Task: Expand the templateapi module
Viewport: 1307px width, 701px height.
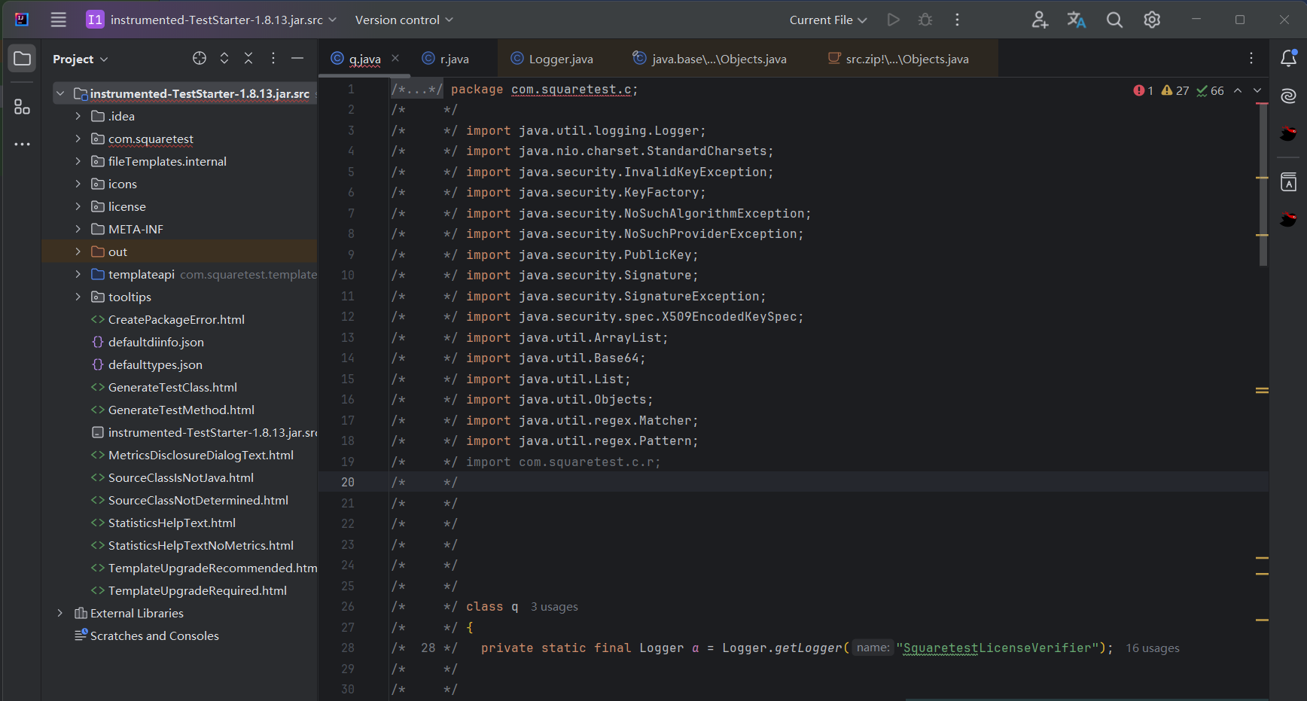Action: click(78, 274)
